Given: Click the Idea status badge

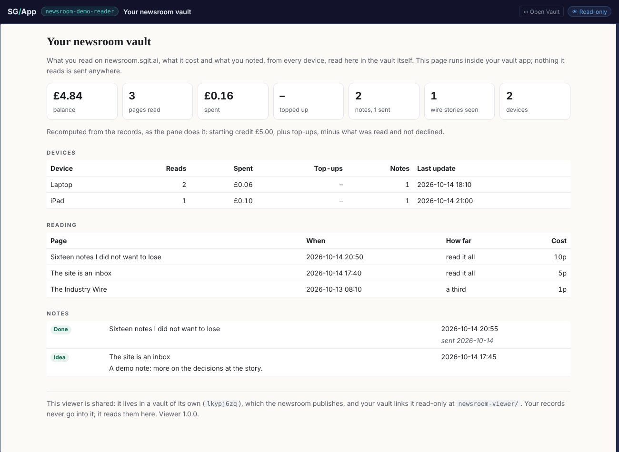Looking at the screenshot, I should point(60,357).
